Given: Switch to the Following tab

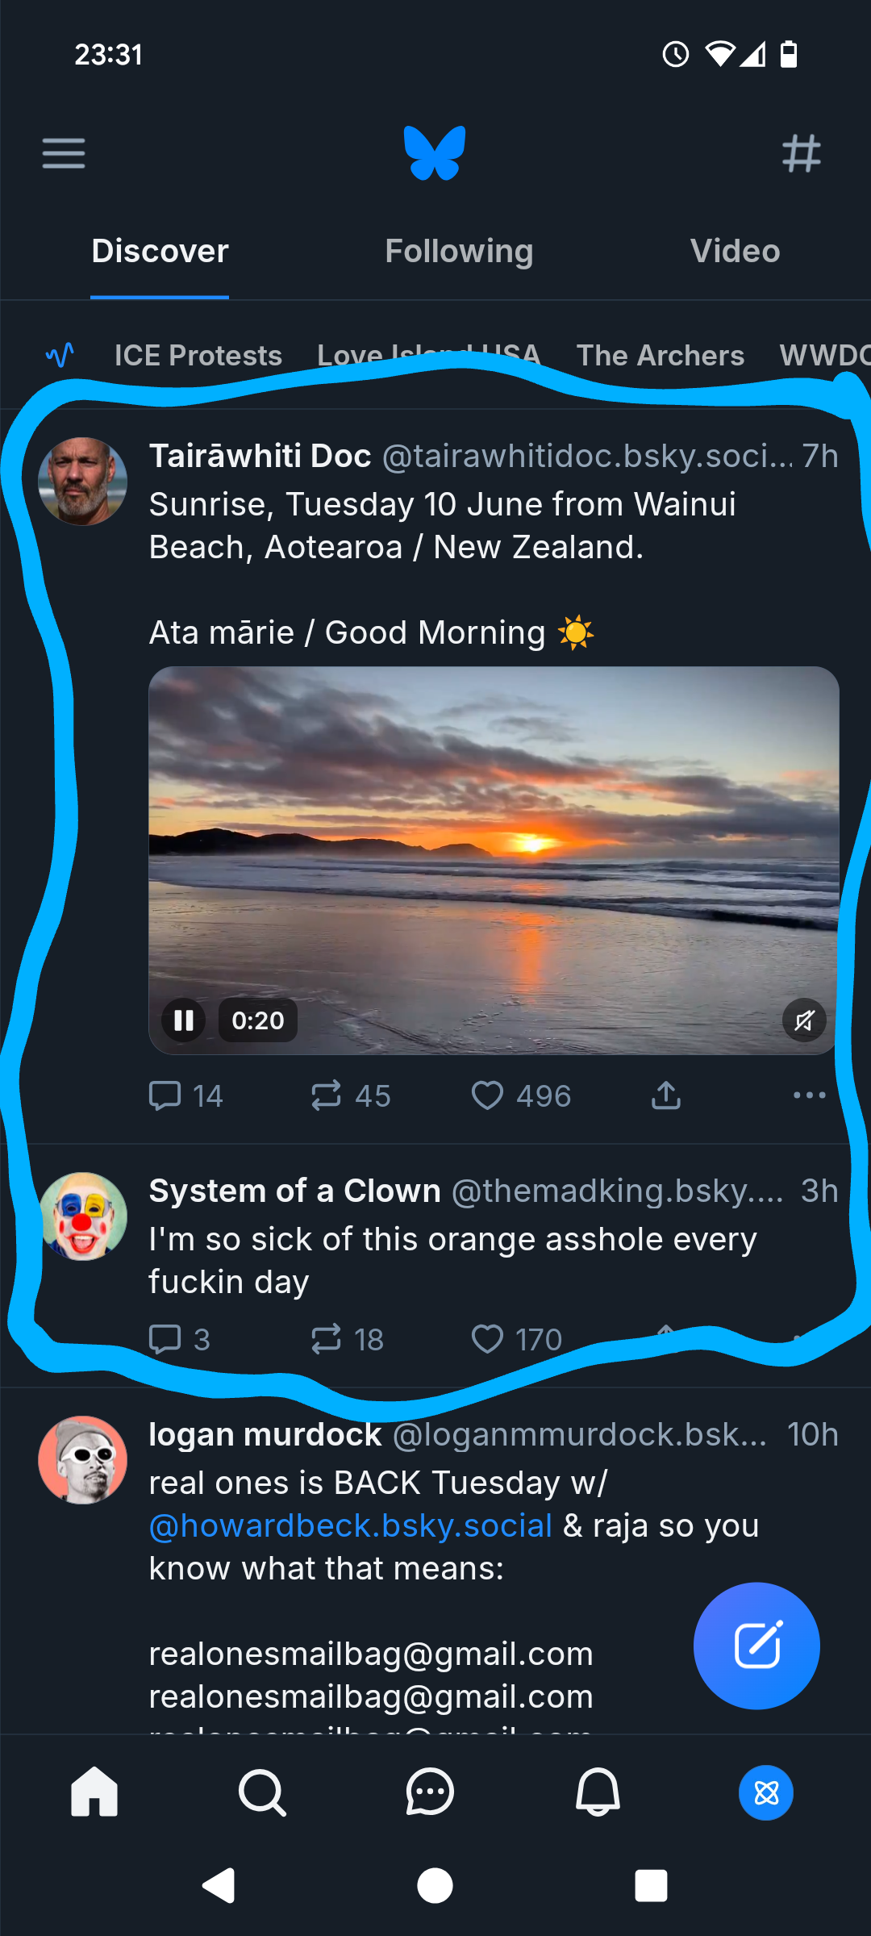Looking at the screenshot, I should tap(459, 251).
